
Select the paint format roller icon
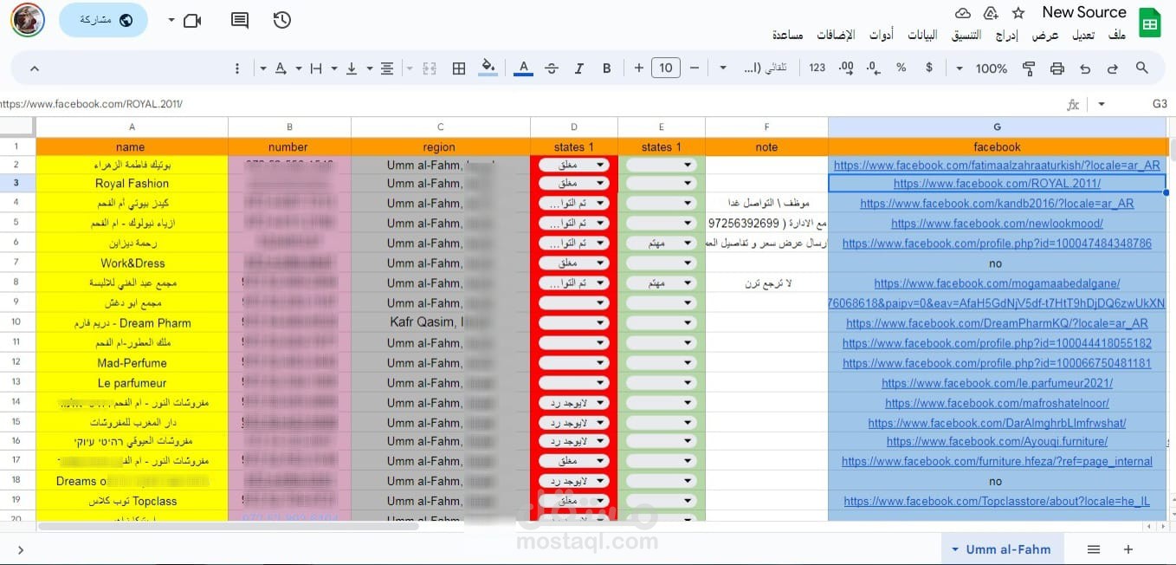tap(1029, 68)
